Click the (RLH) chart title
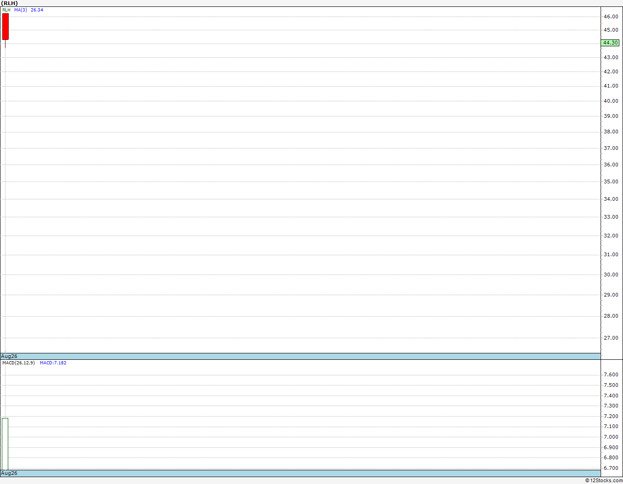The image size is (623, 484). 10,3
